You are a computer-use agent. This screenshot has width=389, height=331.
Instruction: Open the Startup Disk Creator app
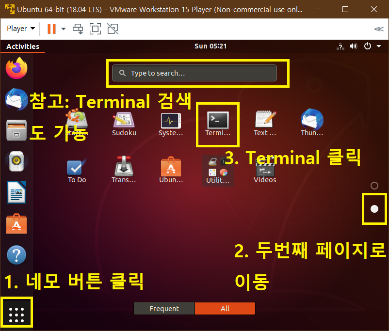pyautogui.click(x=77, y=123)
